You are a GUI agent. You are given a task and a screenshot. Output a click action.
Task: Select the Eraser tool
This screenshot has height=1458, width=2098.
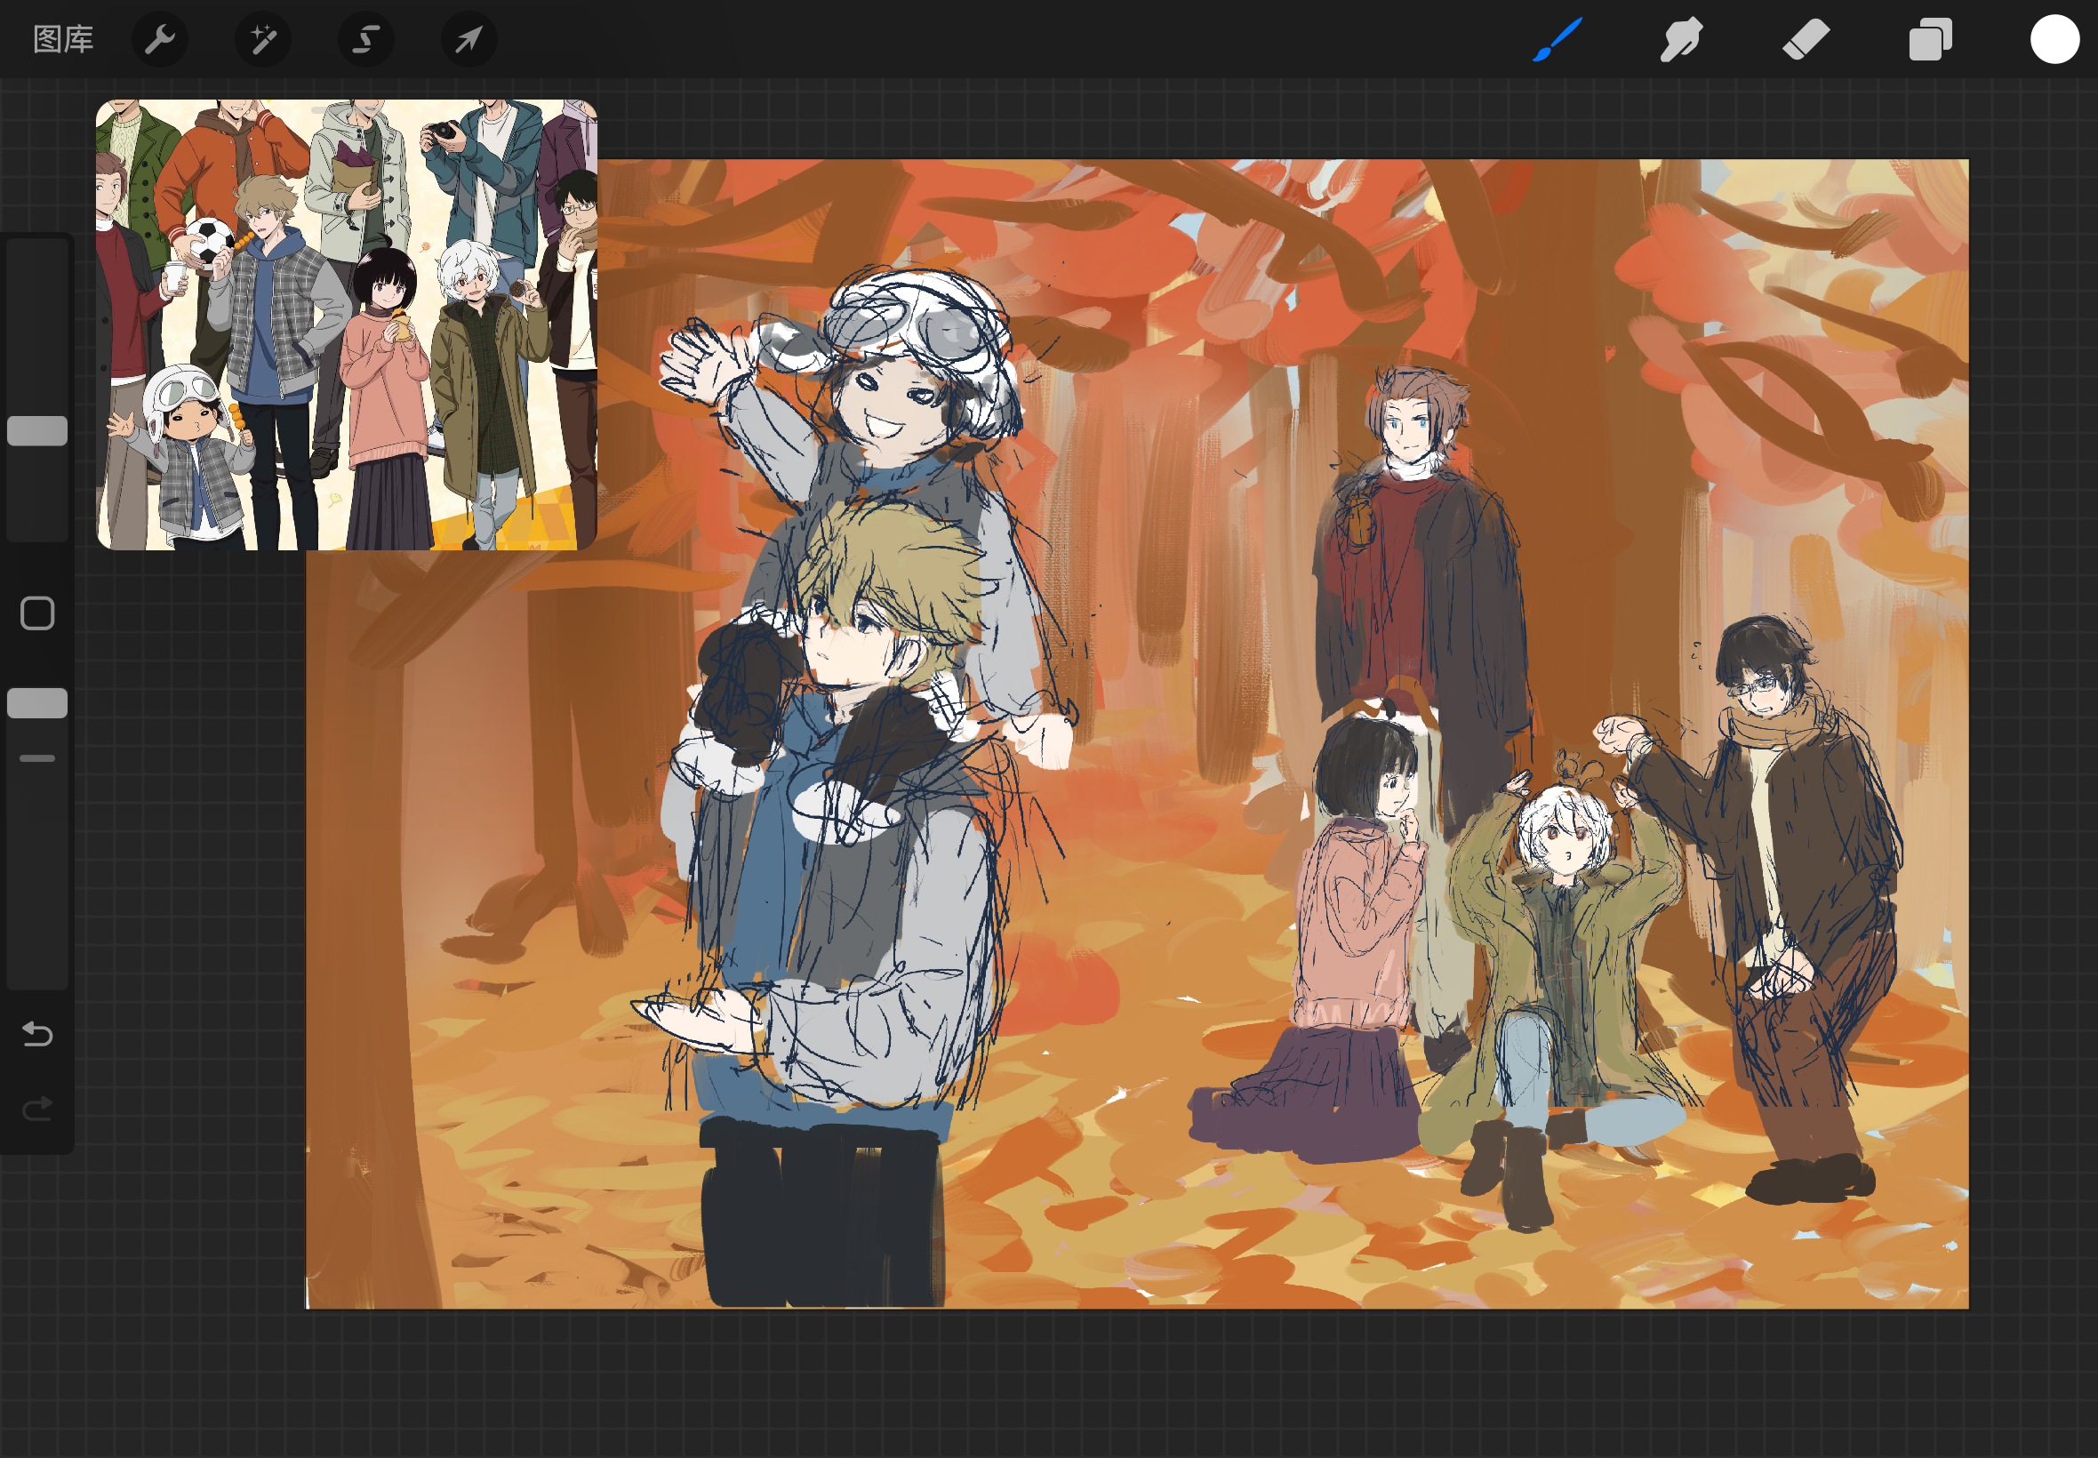tap(1806, 39)
